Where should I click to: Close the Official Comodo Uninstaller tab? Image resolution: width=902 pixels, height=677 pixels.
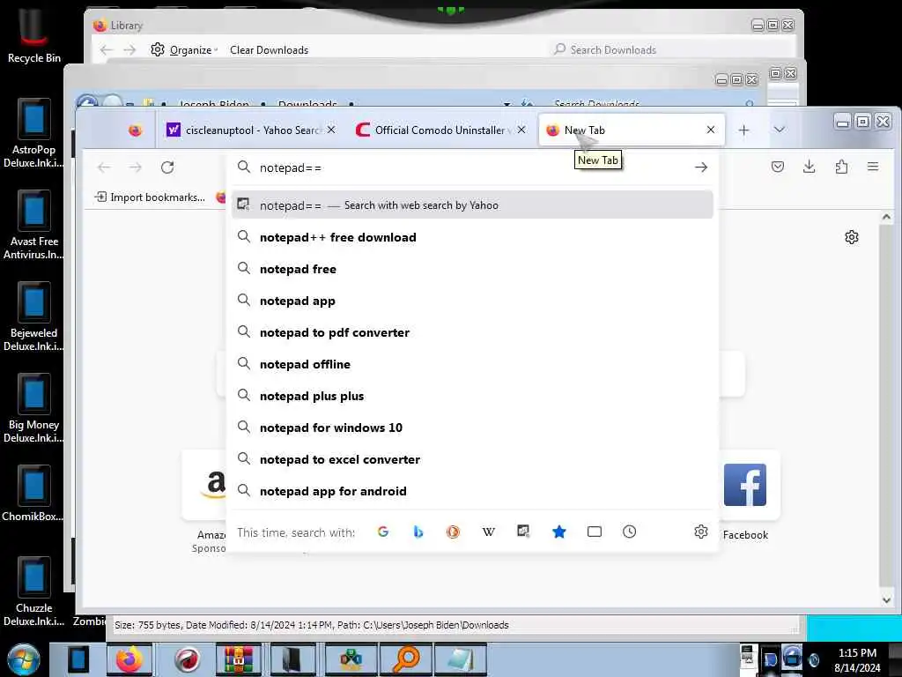coord(521,130)
